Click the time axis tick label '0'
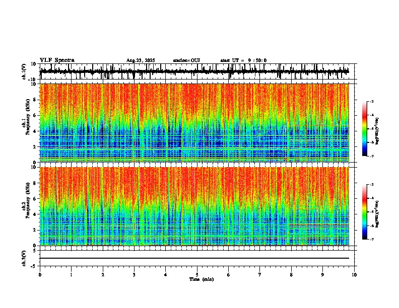 40,275
